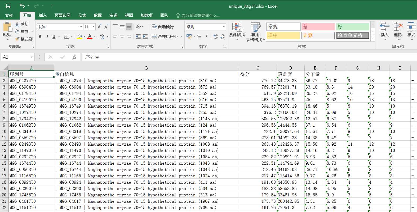
Task: Open the fill color dropdown arrow
Action: point(85,36)
